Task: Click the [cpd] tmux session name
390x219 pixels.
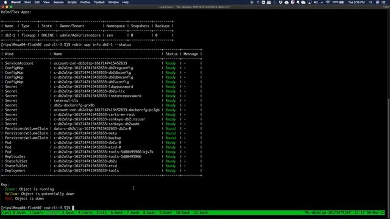Action: click(6, 212)
